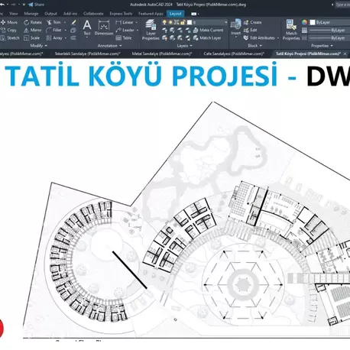Click the lineweight lines icon in Properties

[x=304, y=31]
